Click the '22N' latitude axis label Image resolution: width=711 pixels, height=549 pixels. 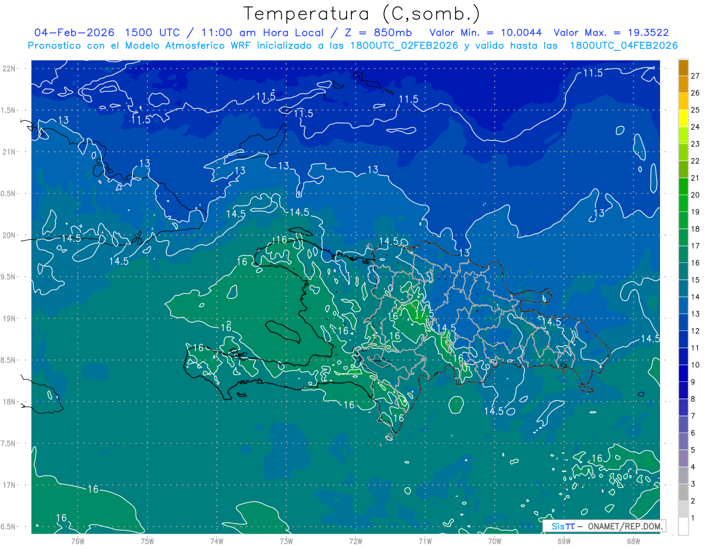(9, 68)
